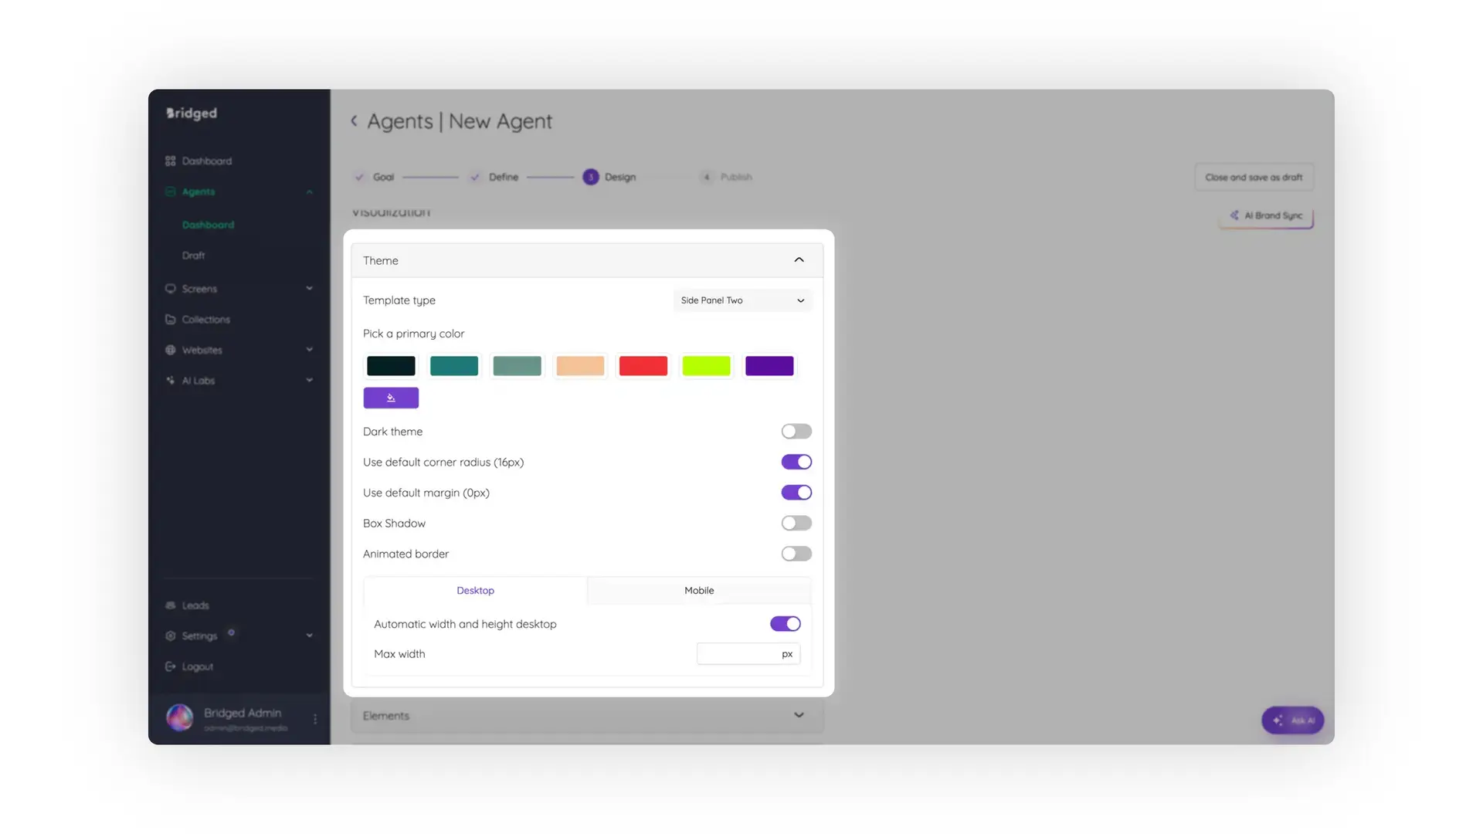Image resolution: width=1483 pixels, height=834 pixels.
Task: Turn on the Box Shadow toggle
Action: [x=796, y=523]
